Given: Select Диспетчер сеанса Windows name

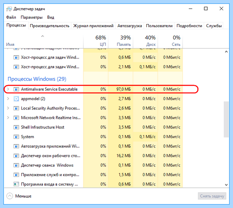Looking at the screenshot, I should 47,165.
